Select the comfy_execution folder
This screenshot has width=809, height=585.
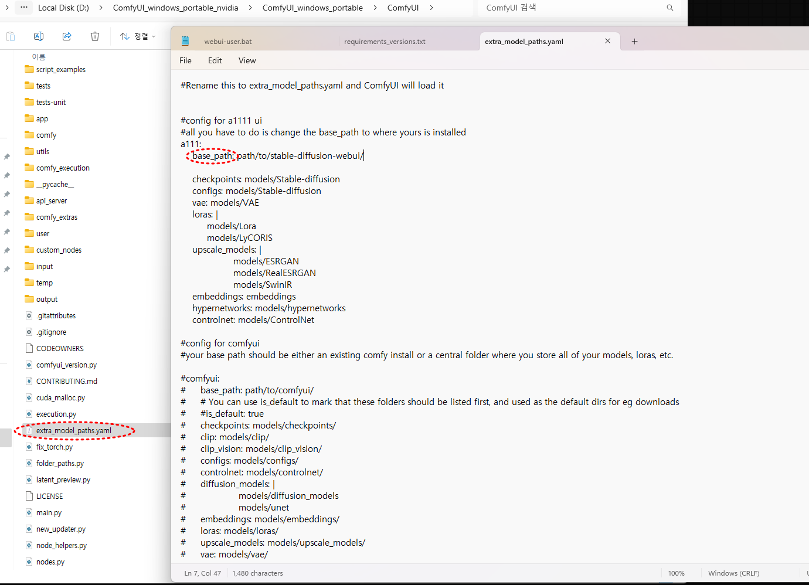[x=63, y=168]
